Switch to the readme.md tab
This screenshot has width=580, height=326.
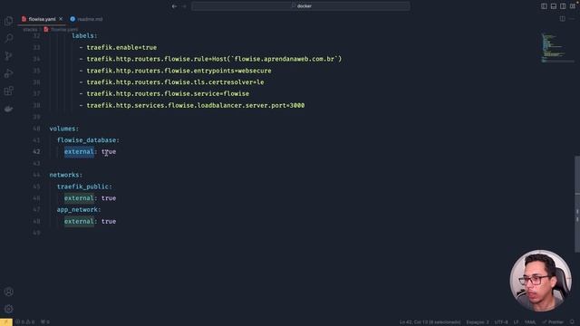pos(87,19)
